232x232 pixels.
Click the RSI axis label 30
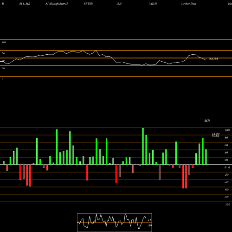(3, 68)
